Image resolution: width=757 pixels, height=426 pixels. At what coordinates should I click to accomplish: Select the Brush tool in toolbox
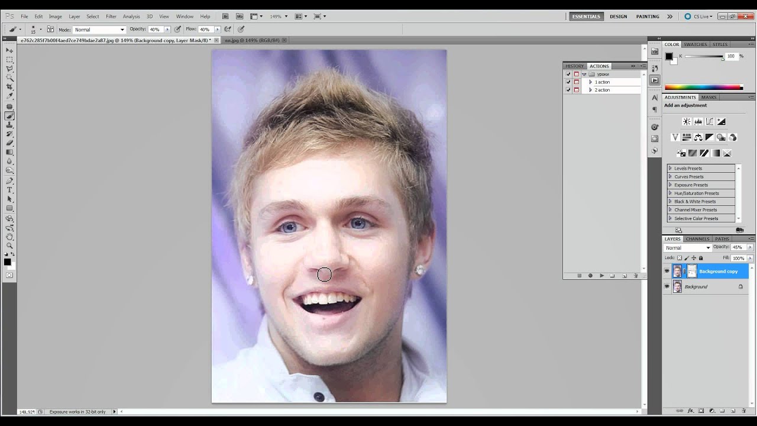click(x=9, y=116)
